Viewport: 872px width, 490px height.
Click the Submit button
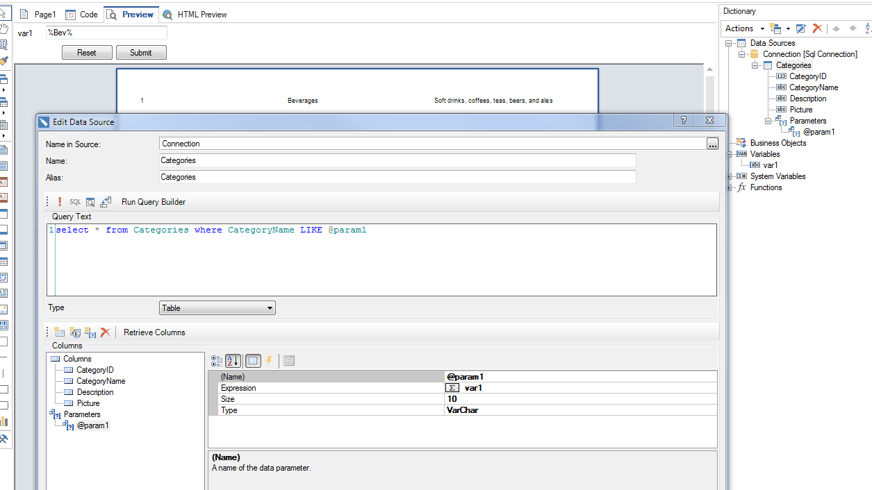(141, 53)
